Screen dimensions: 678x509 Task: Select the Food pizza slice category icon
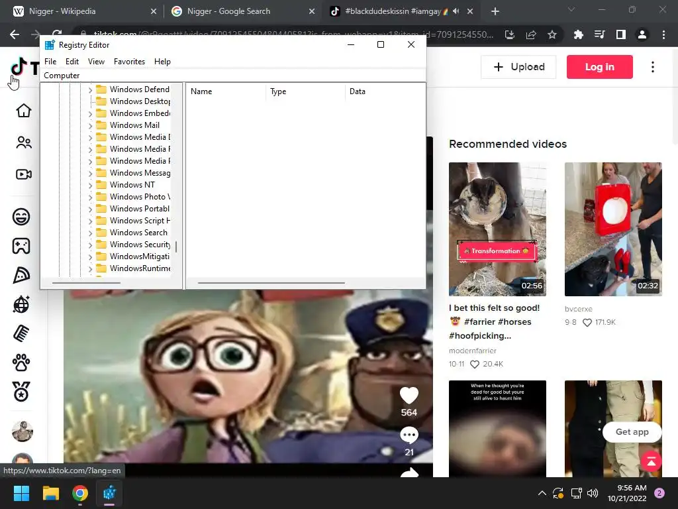tap(21, 275)
